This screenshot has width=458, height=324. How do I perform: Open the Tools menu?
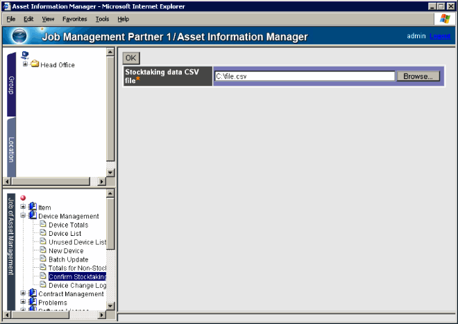102,19
